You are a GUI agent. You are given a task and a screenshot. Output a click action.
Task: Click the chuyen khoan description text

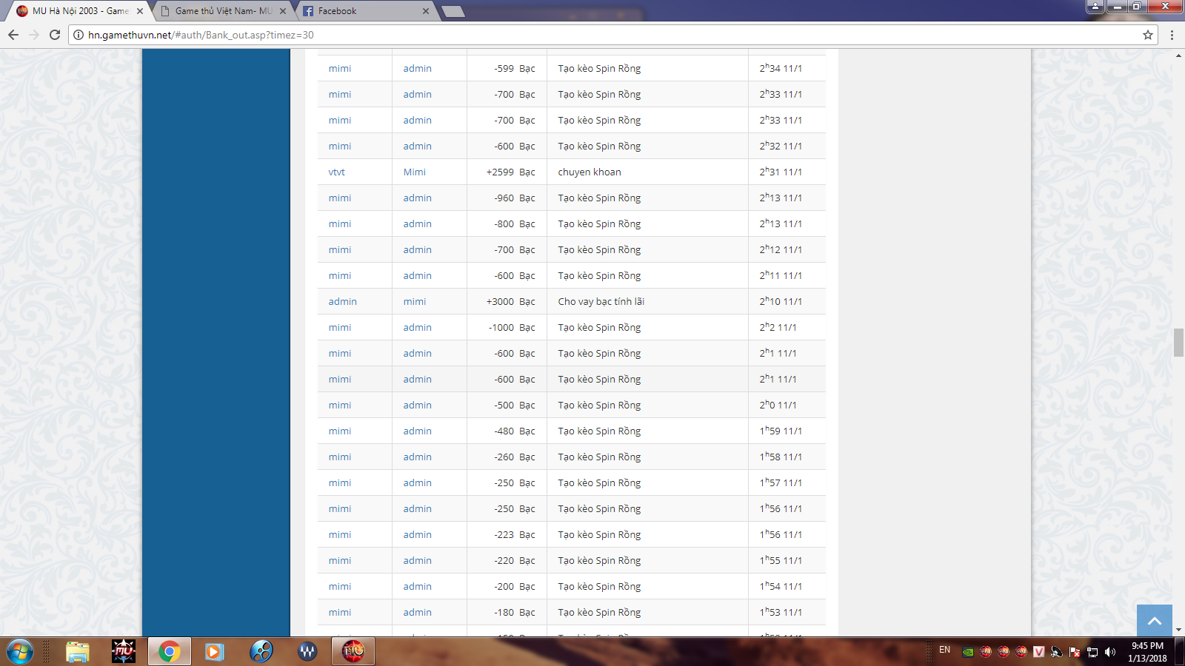[590, 172]
